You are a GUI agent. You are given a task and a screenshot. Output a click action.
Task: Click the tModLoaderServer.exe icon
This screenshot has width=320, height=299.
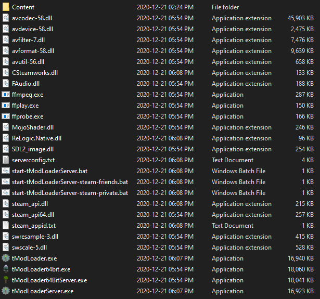pos(6,291)
